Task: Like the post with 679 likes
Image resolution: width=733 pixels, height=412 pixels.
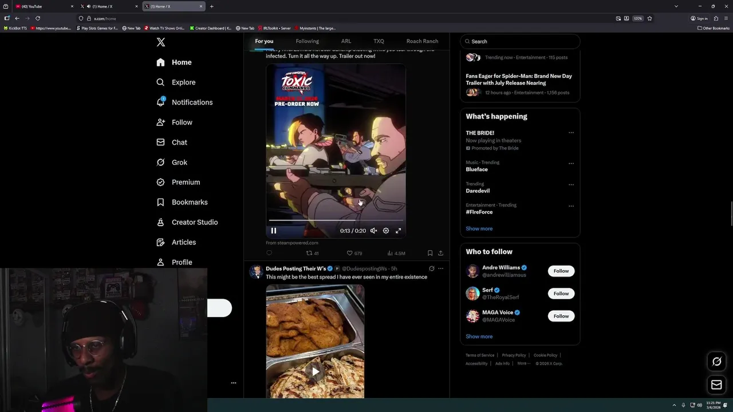Action: (354, 253)
